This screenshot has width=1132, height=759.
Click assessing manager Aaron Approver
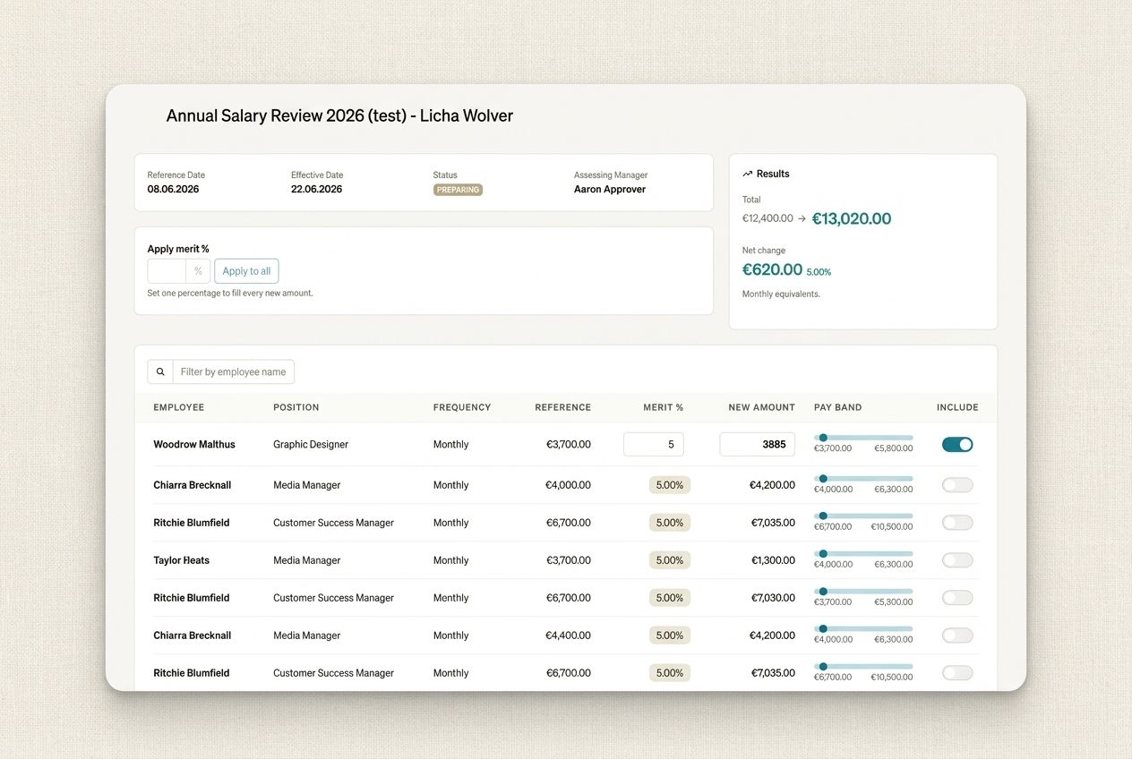(610, 189)
